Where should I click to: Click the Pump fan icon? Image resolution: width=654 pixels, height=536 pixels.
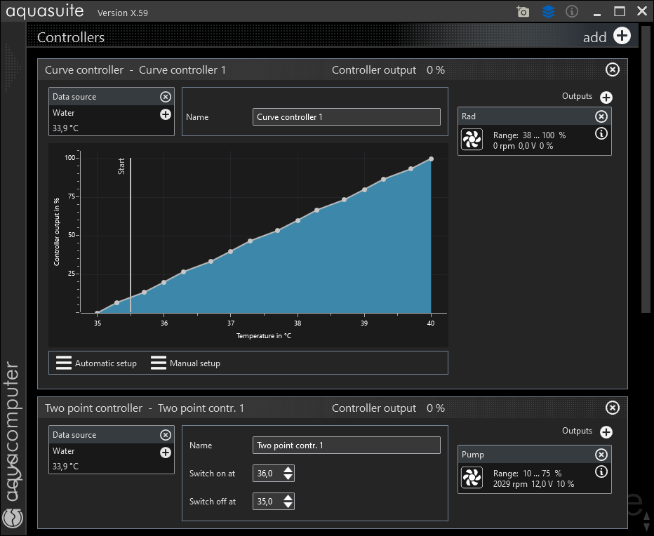tap(472, 478)
